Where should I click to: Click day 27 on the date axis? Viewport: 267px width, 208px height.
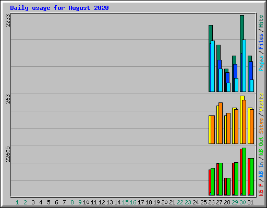pos(219,202)
